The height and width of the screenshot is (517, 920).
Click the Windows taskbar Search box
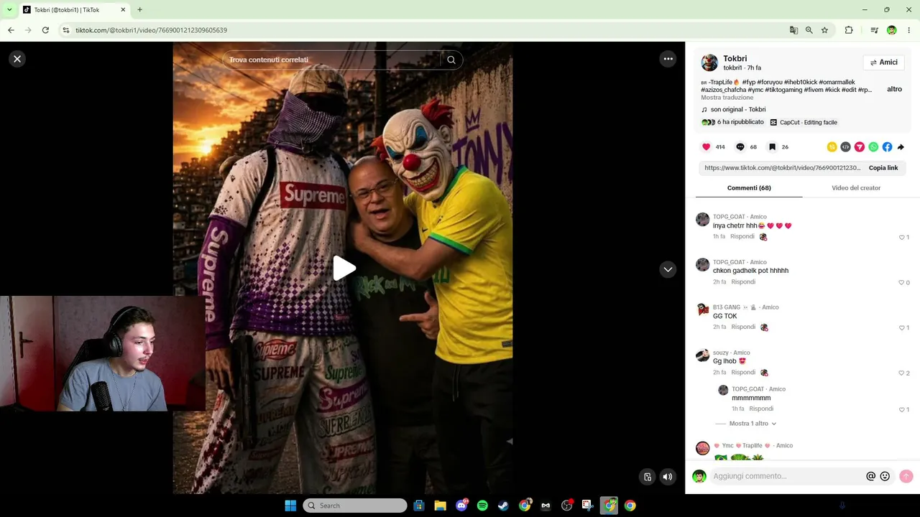pyautogui.click(x=355, y=506)
